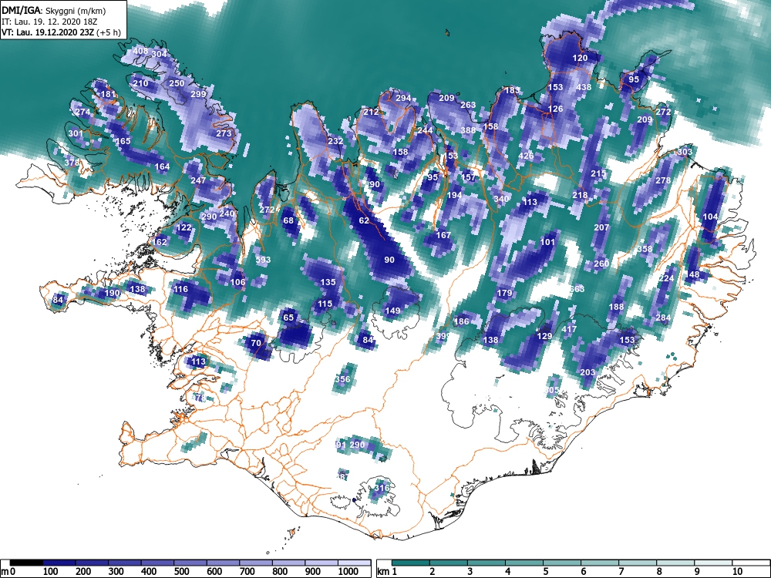Click the visibility value 62 on the map
Image resolution: width=771 pixels, height=578 pixels.
[x=364, y=220]
